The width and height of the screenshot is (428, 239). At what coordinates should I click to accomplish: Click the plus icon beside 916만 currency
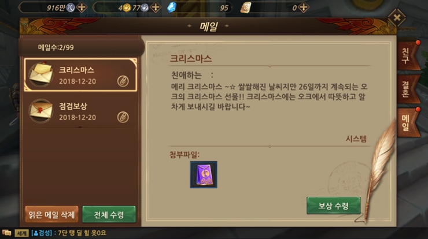coord(82,8)
